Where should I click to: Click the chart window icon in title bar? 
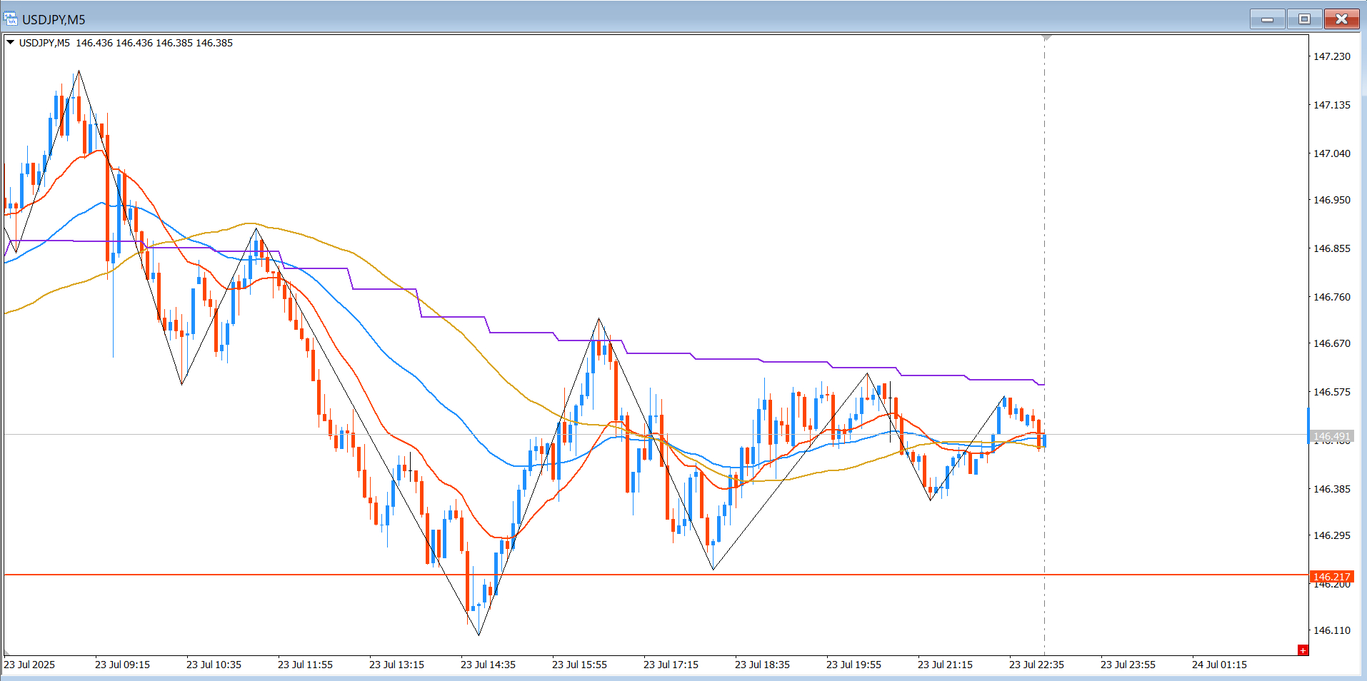pyautogui.click(x=11, y=19)
